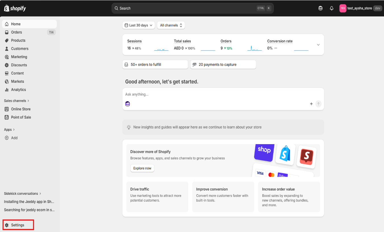Navigate to Customers
This screenshot has width=384, height=232.
tap(29, 49)
